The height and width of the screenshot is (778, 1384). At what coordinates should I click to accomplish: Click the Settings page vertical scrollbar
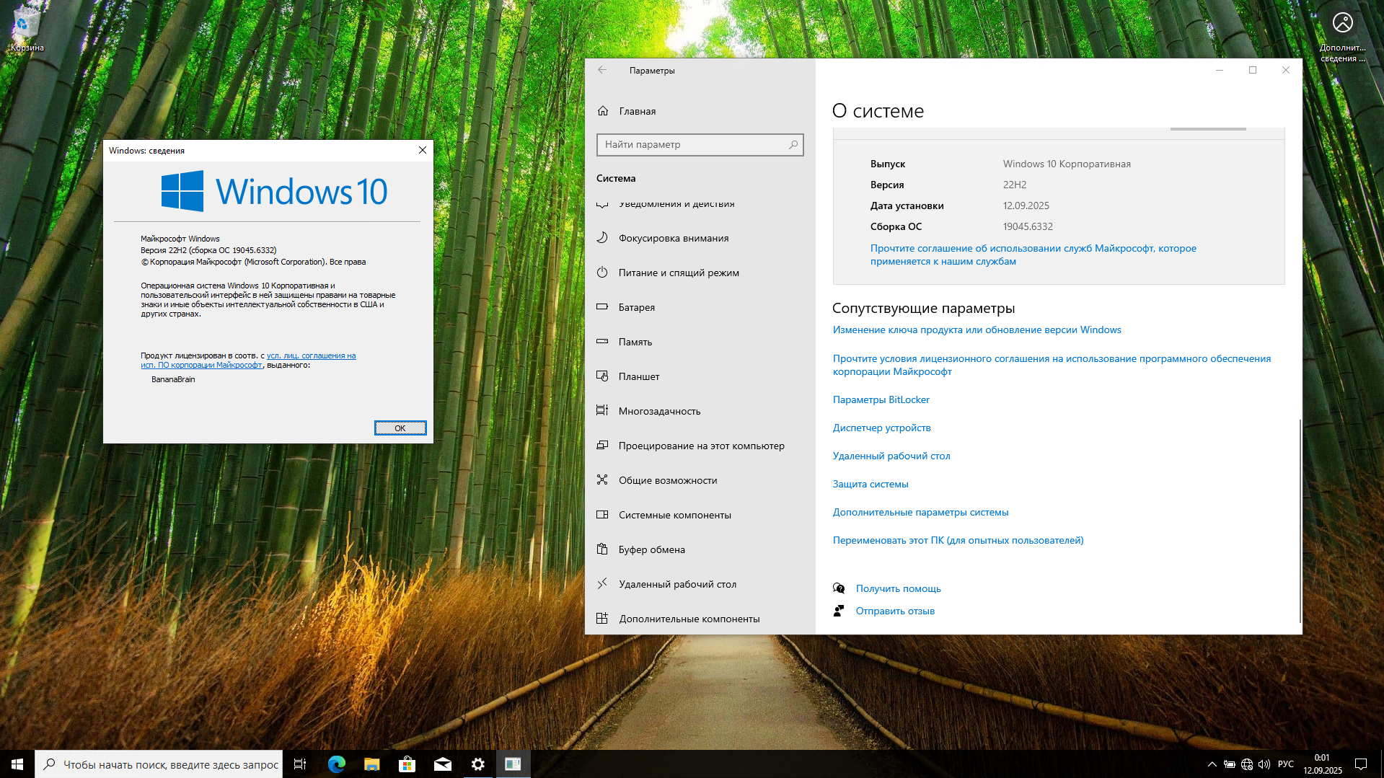point(1300,521)
